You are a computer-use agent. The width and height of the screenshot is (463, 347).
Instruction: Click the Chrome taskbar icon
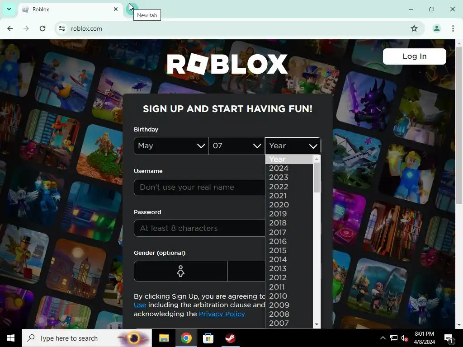point(186,338)
